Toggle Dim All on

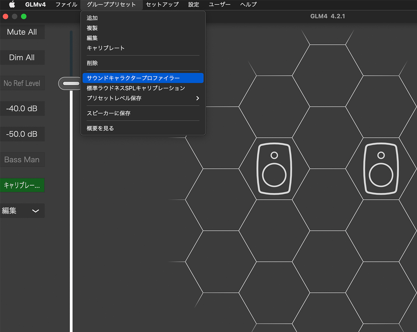pos(22,57)
